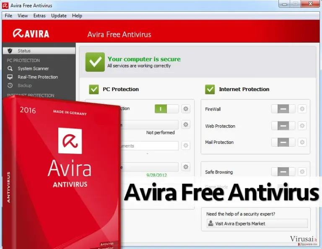Open the Update menu
The image size is (322, 249).
59,16
